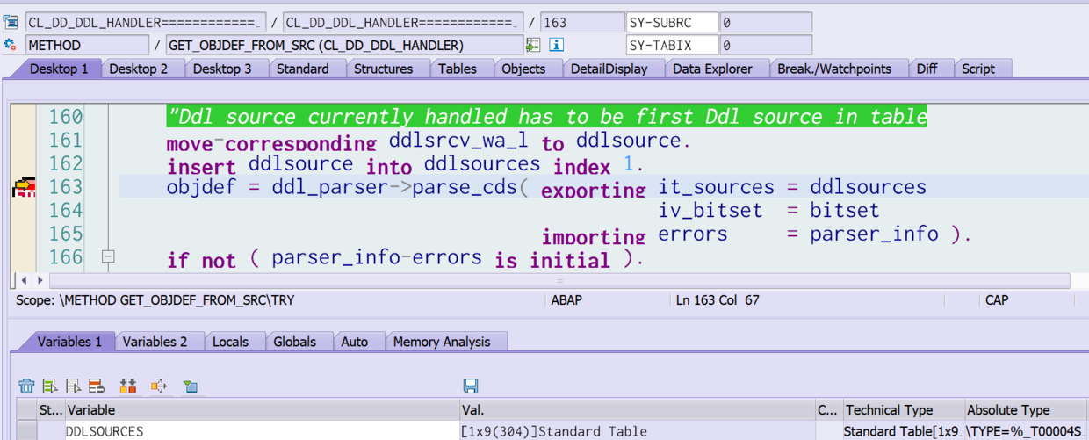The image size is (1089, 440).
Task: Open the Globals tab
Action: click(x=294, y=342)
